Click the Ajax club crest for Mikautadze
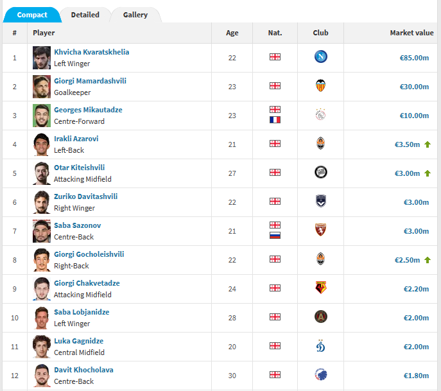Screen dimensions: 441x391 click(x=320, y=114)
